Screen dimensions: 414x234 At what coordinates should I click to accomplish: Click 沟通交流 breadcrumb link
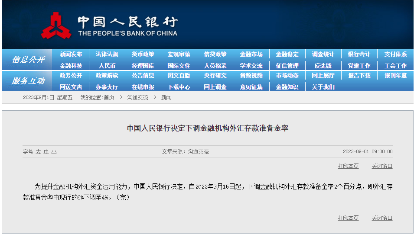click(137, 97)
